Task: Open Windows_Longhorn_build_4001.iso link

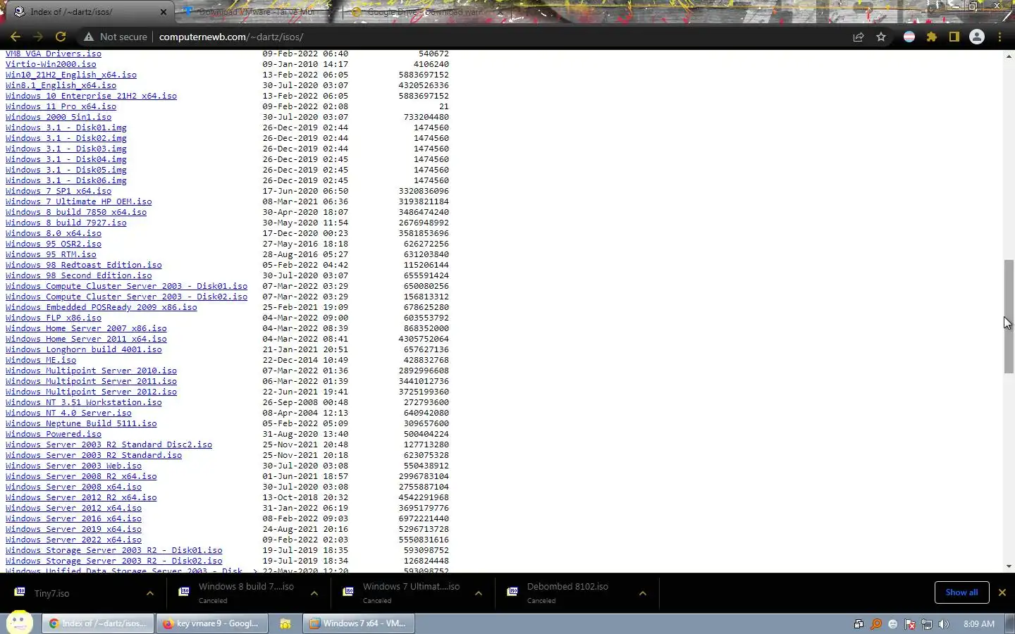Action: pyautogui.click(x=84, y=349)
